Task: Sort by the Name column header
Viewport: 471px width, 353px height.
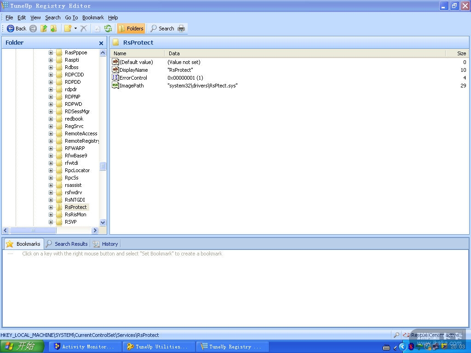Action: tap(138, 53)
